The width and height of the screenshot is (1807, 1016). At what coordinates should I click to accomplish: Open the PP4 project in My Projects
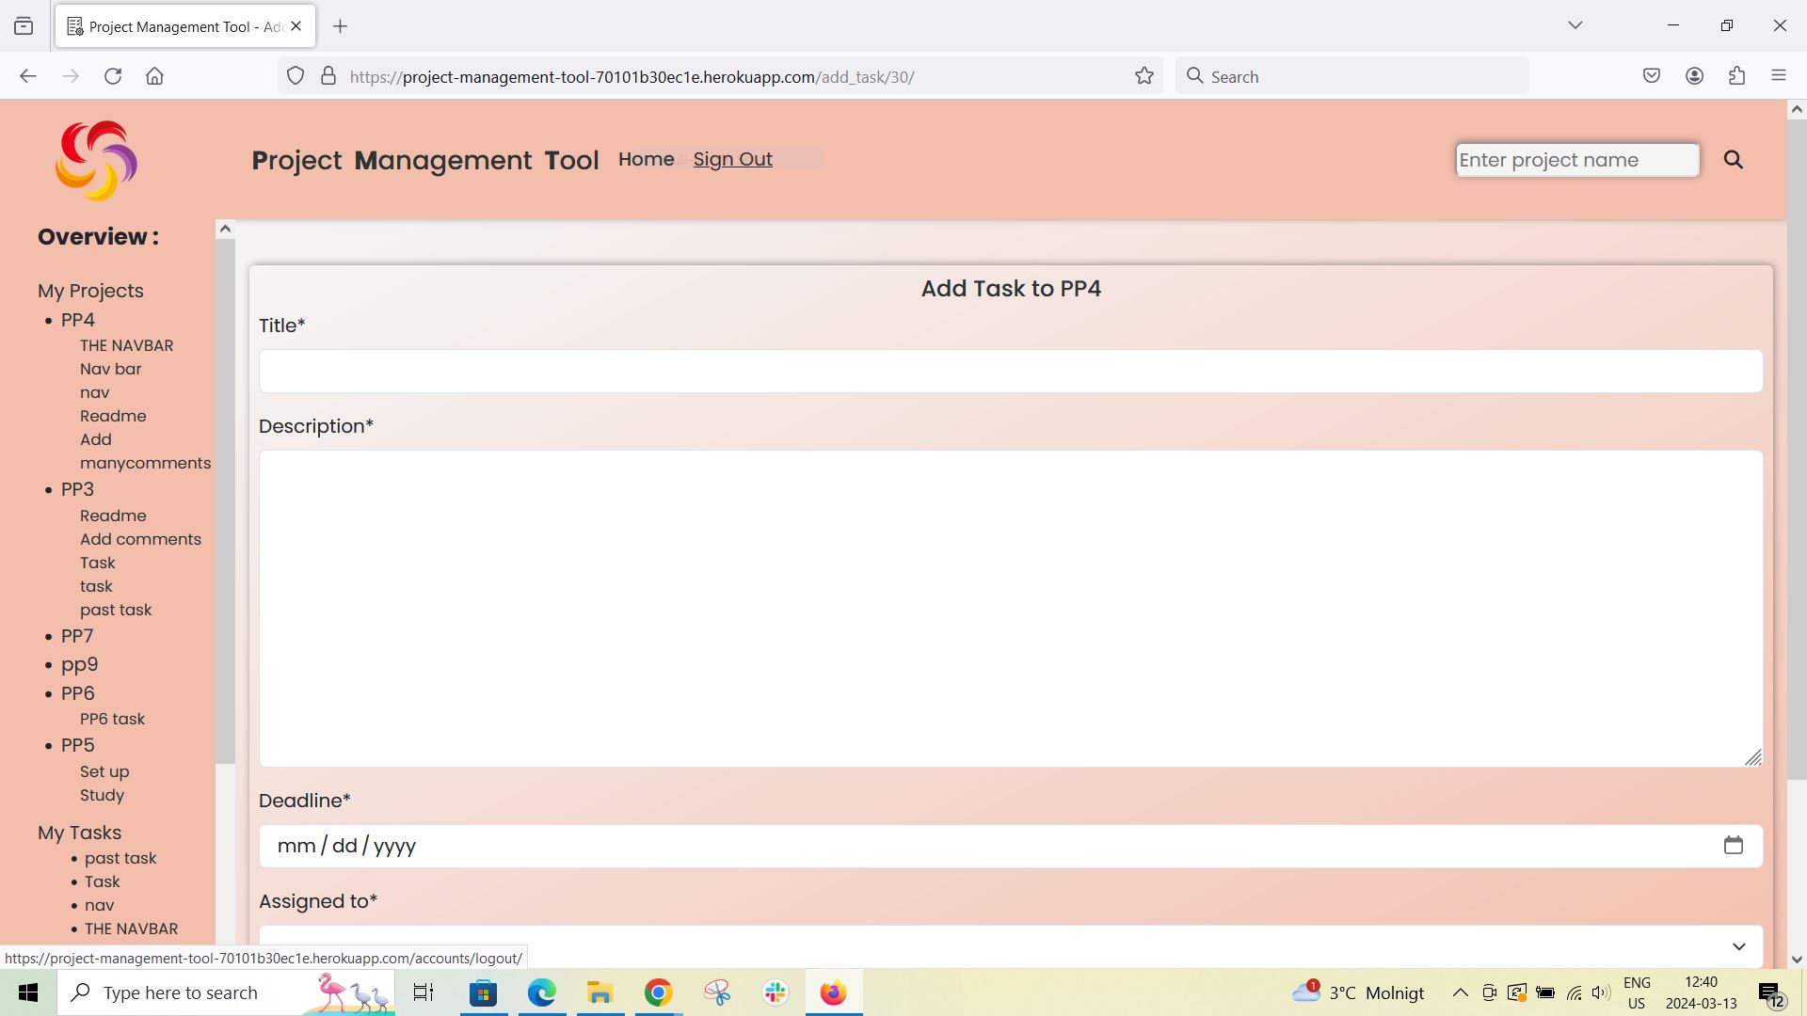[78, 320]
